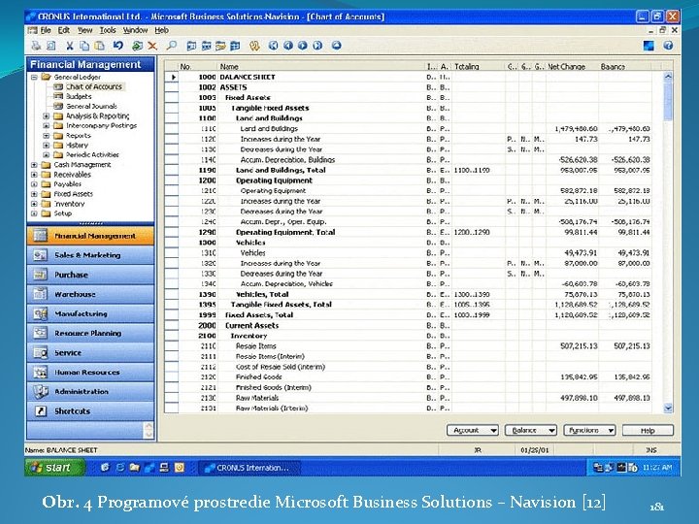Select Chart of Accounts in the tree
699x524 pixels.
pyautogui.click(x=93, y=87)
